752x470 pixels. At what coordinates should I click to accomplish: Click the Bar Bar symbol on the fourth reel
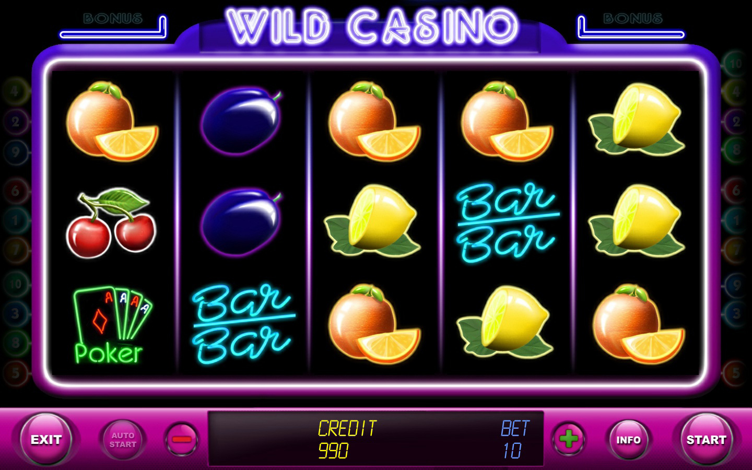click(507, 221)
